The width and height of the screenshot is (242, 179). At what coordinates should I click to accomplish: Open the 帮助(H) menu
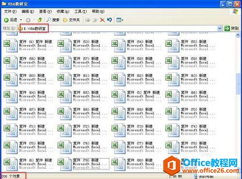click(98, 12)
